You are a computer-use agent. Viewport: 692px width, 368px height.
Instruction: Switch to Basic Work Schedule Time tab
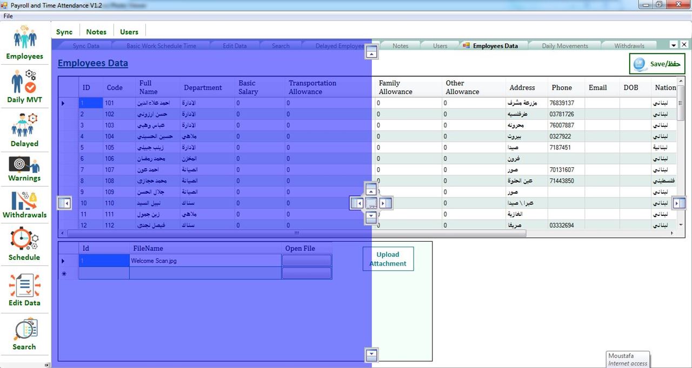[161, 46]
